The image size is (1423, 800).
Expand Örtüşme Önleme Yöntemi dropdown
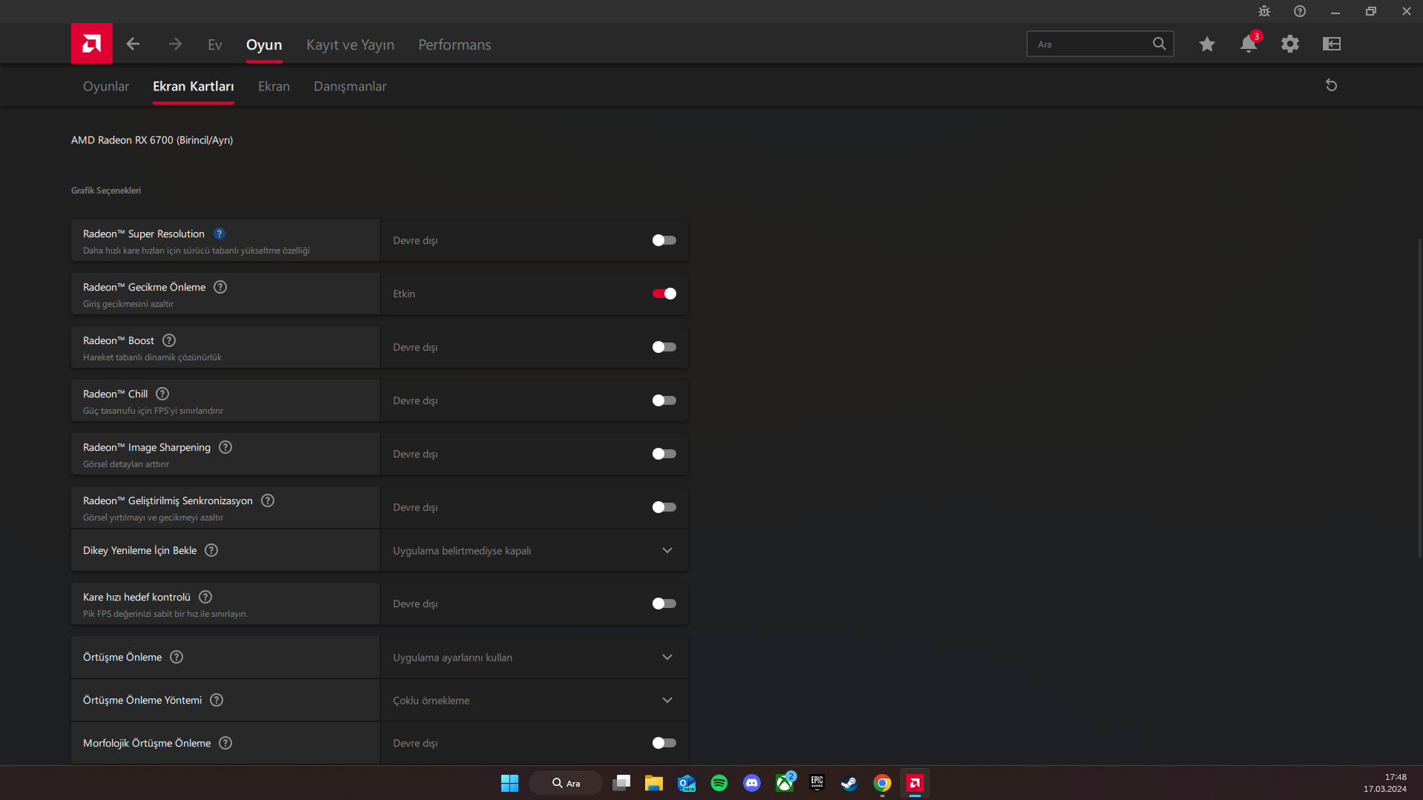click(534, 700)
